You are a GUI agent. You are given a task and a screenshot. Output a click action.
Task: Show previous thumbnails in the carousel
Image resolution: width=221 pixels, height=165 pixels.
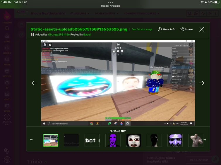pyautogui.click(x=31, y=140)
